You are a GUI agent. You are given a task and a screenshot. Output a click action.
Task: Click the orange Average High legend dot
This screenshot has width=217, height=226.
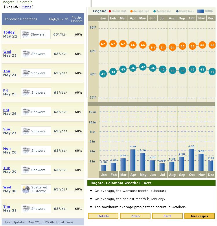[x=131, y=11]
